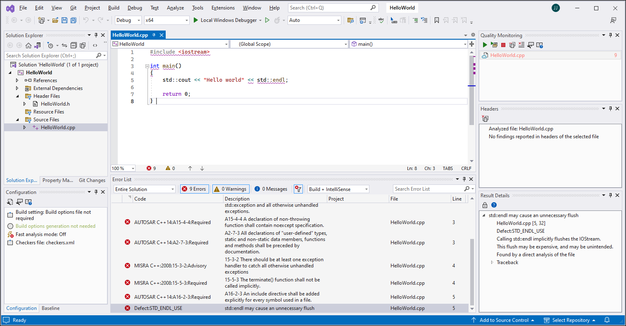The width and height of the screenshot is (626, 326).
Task: Click the Save All toolbar icon
Action: point(73,20)
